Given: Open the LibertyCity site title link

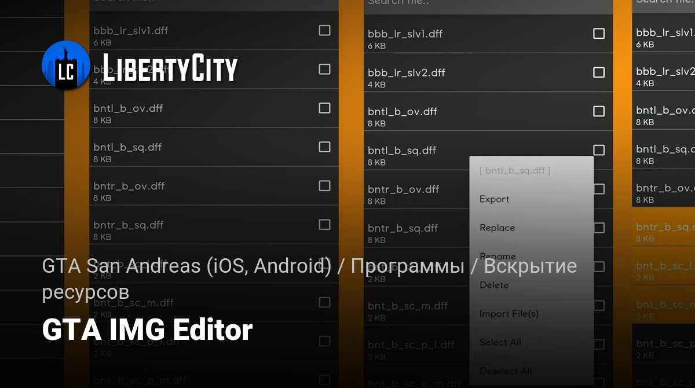Looking at the screenshot, I should pyautogui.click(x=170, y=68).
